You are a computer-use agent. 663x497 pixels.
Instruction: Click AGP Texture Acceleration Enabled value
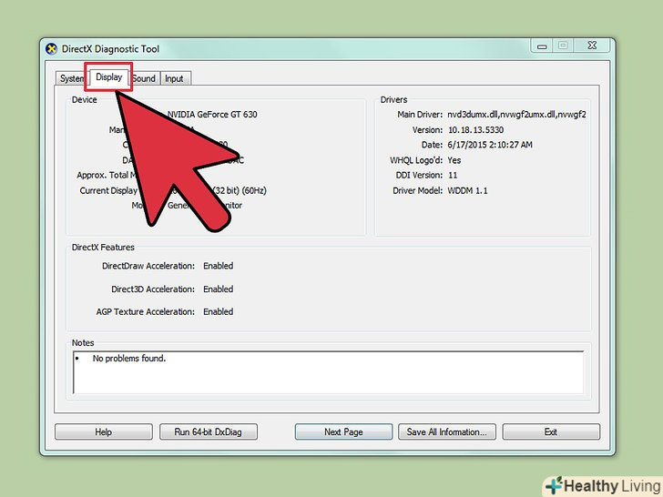click(x=219, y=311)
